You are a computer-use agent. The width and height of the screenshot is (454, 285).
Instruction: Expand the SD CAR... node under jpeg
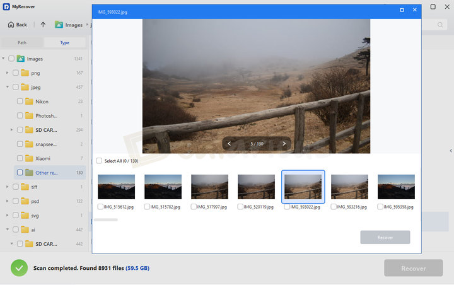pyautogui.click(x=11, y=130)
